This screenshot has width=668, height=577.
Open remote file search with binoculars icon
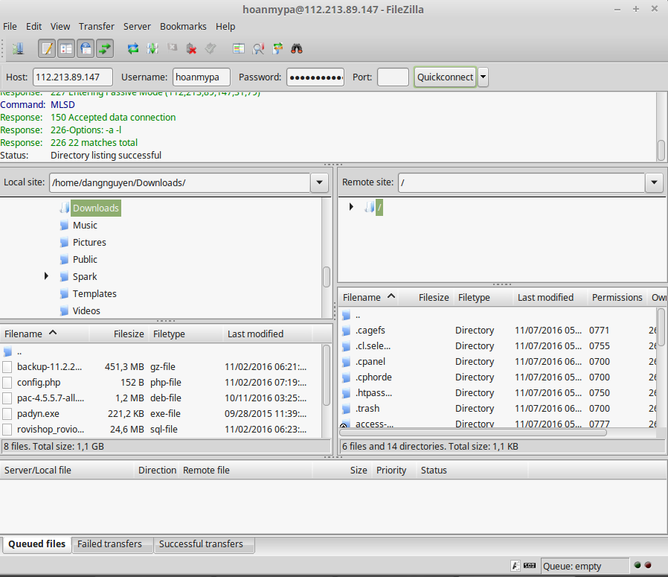pos(297,48)
